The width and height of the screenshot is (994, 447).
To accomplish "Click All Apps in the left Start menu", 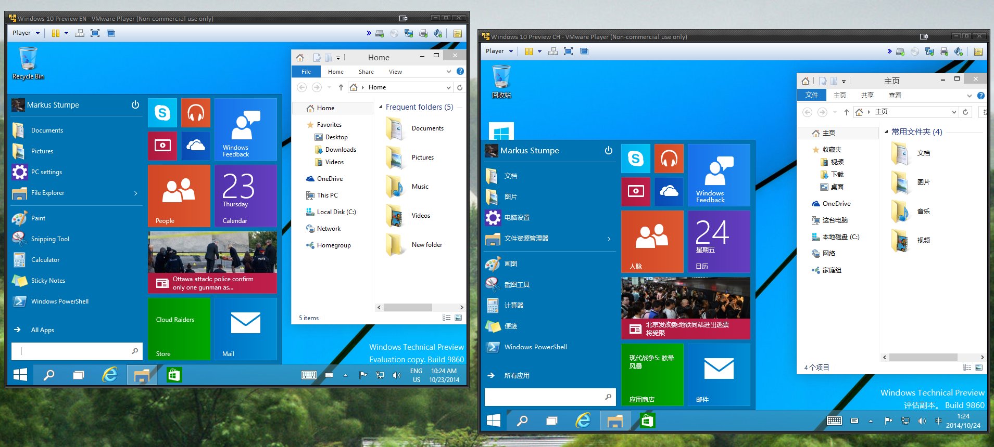I will coord(42,330).
